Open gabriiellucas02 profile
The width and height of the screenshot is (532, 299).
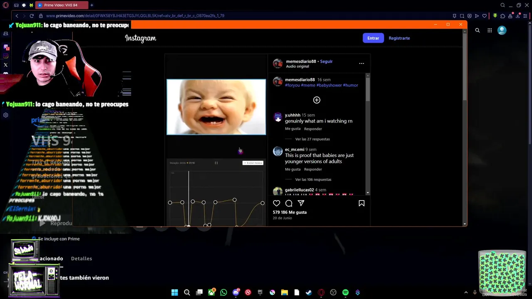(x=299, y=190)
